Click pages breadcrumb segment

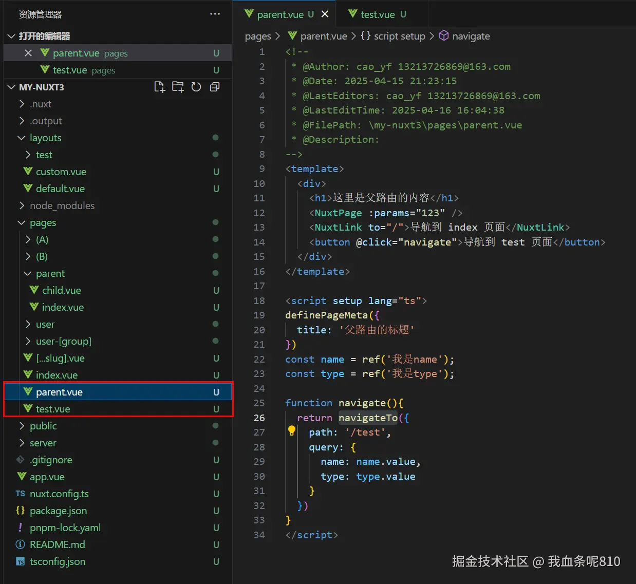(x=258, y=36)
